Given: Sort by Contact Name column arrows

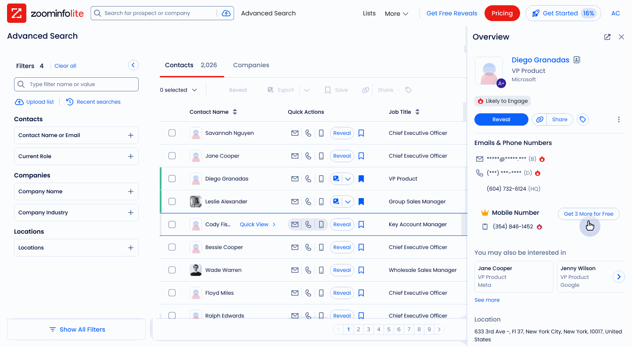Looking at the screenshot, I should pyautogui.click(x=235, y=112).
